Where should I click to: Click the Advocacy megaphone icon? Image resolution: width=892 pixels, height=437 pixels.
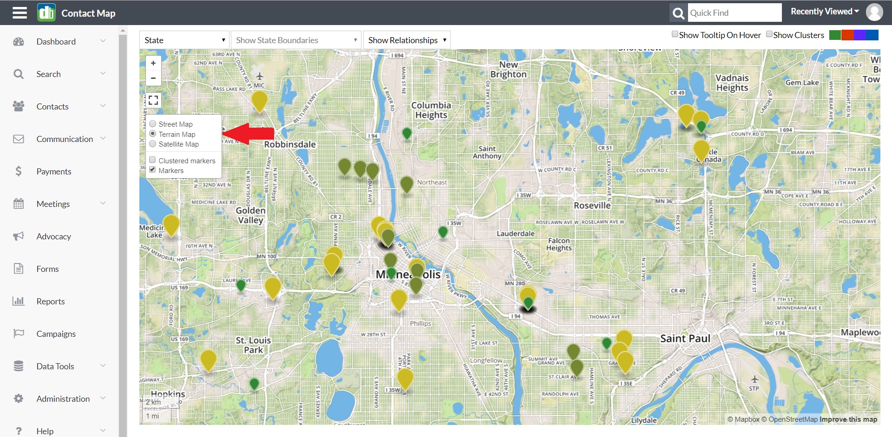pyautogui.click(x=19, y=236)
